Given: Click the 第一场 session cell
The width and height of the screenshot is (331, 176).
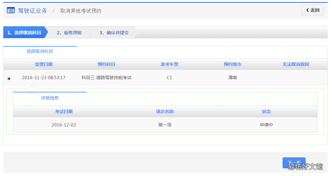Looking at the screenshot, I should 165,125.
